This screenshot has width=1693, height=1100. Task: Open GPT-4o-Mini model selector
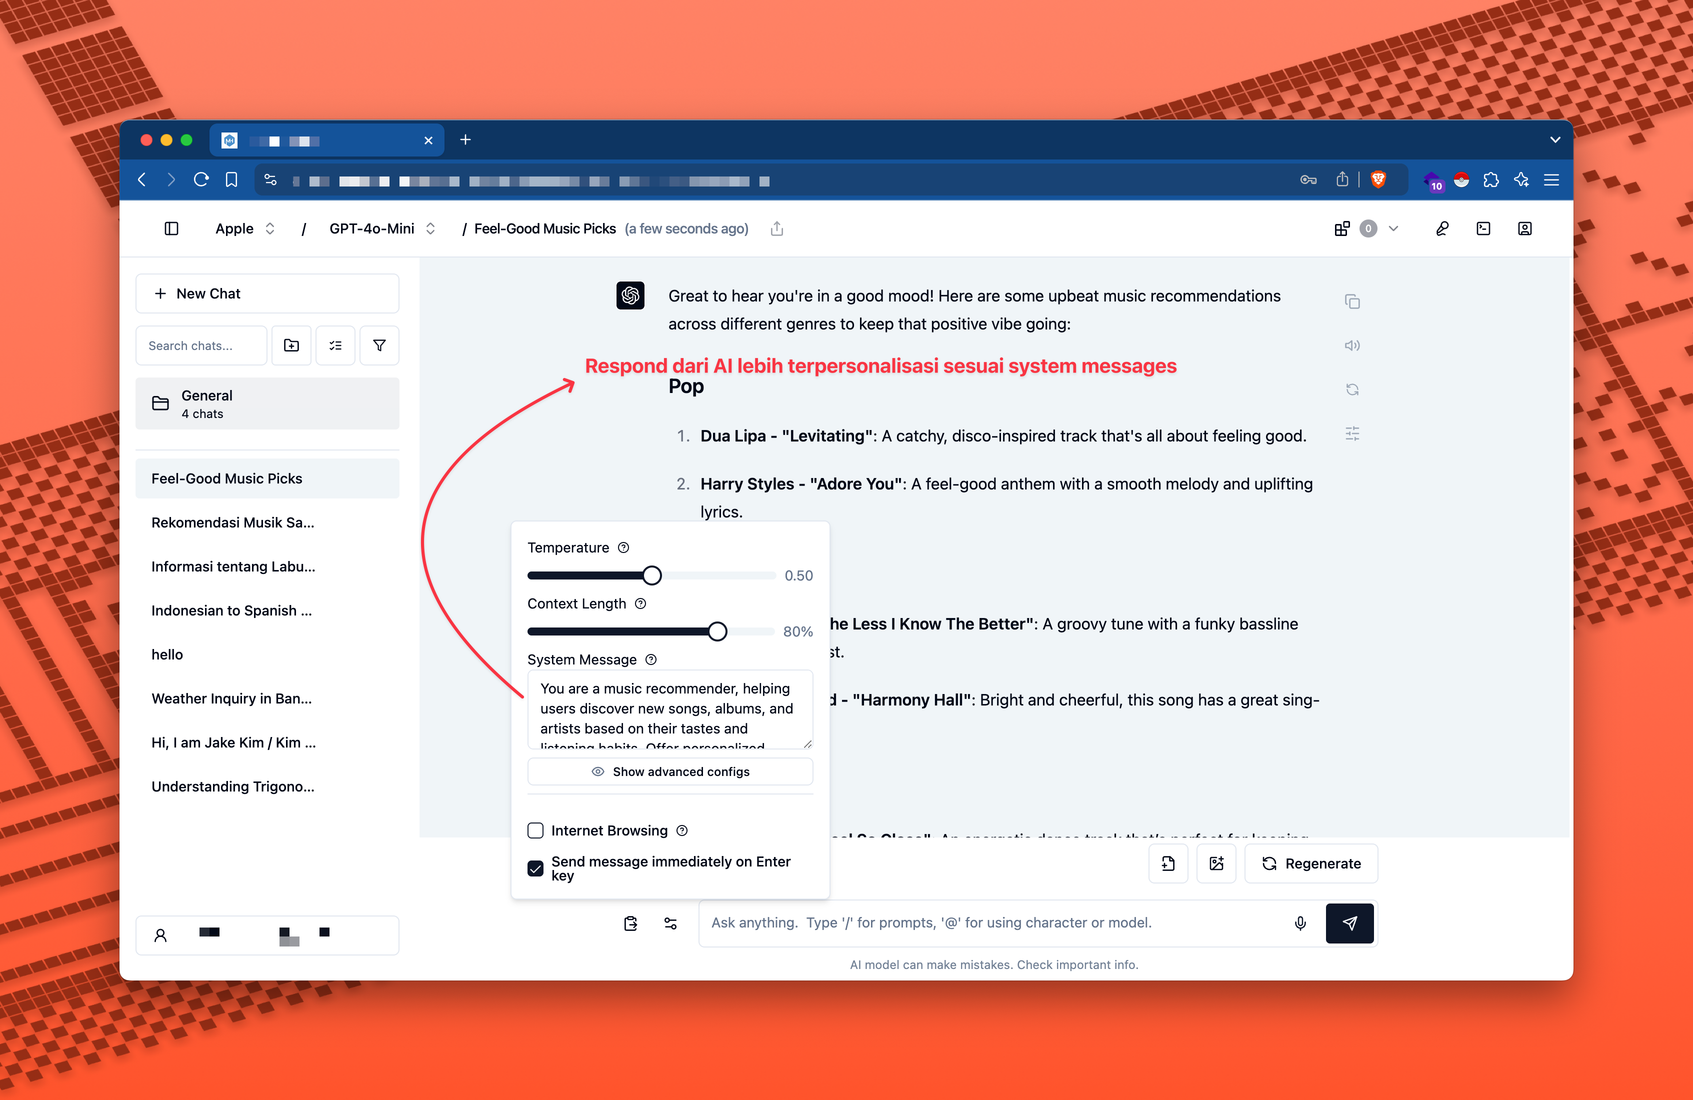[x=382, y=228]
